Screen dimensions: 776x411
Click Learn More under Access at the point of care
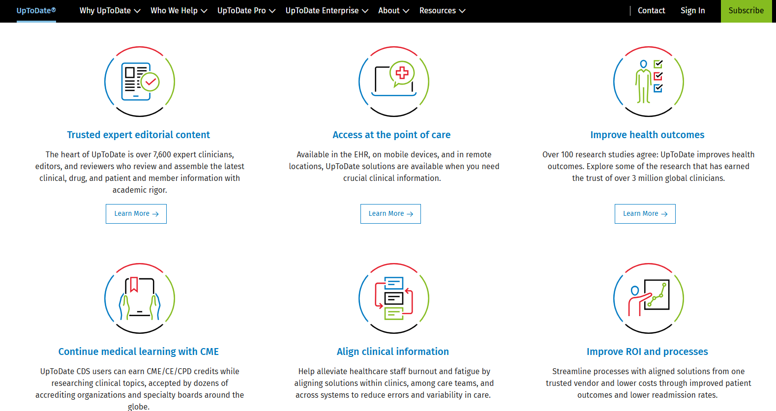coord(390,214)
